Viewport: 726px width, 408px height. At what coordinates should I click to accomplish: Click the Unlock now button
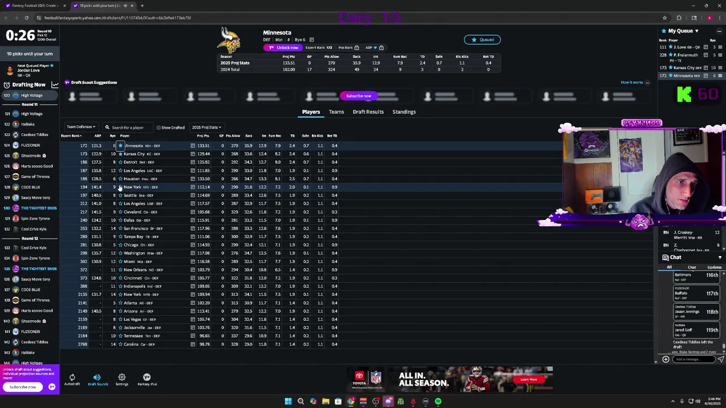click(x=284, y=48)
